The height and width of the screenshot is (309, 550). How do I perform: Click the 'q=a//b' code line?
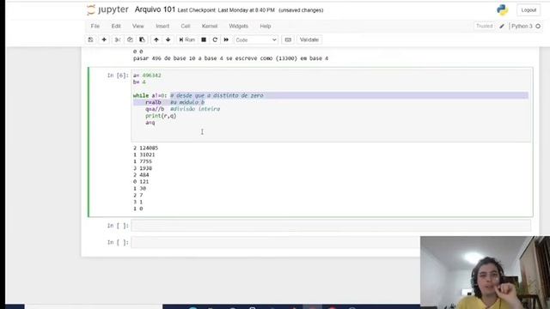pos(155,109)
